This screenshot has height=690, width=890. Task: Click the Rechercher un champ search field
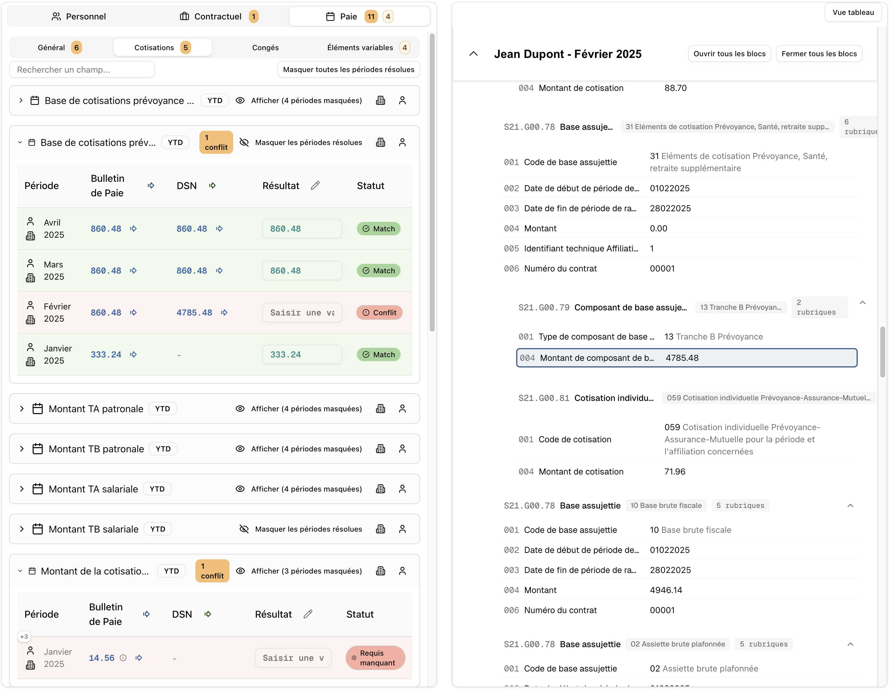[x=81, y=69]
